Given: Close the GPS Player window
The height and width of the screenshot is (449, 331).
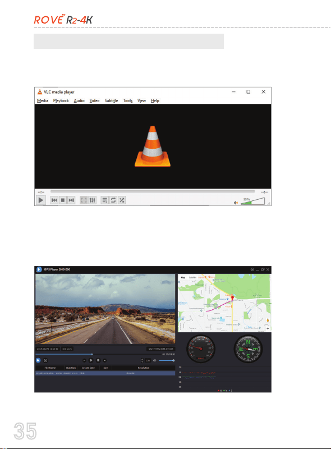Looking at the screenshot, I should click(268, 269).
